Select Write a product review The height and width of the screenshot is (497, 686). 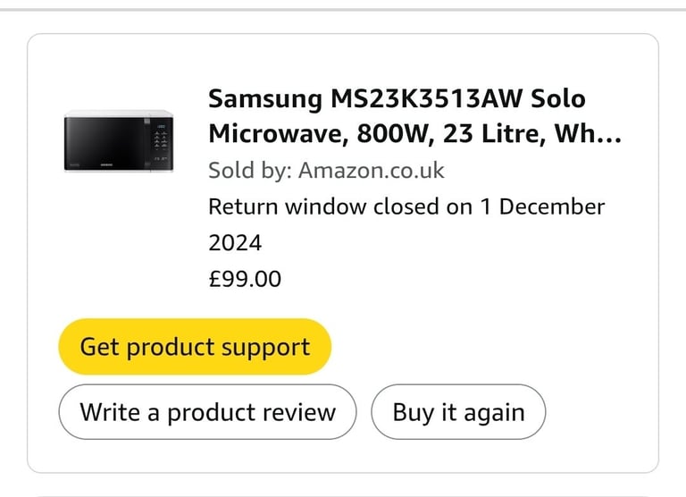click(207, 412)
